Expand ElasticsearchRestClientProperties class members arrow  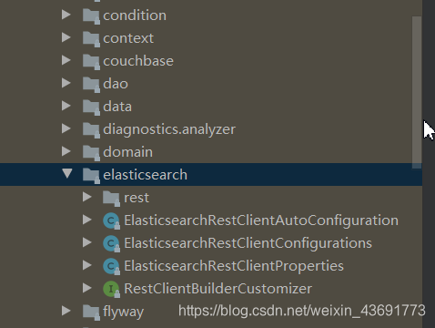(87, 265)
